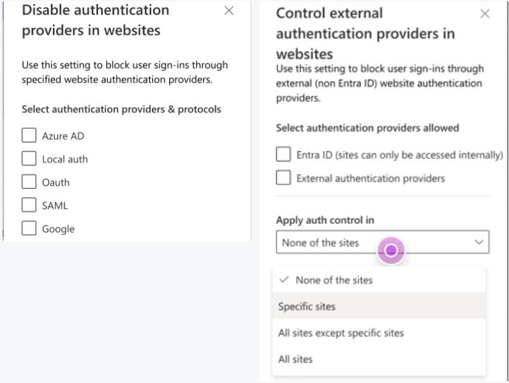This screenshot has width=509, height=383.
Task: Close the Disable authentication providers panel
Action: pos(229,11)
